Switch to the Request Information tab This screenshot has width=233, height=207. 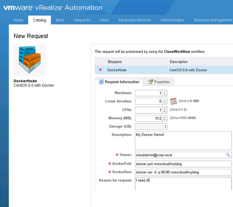119,82
